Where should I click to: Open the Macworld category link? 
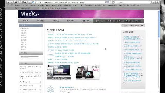tap(63, 63)
